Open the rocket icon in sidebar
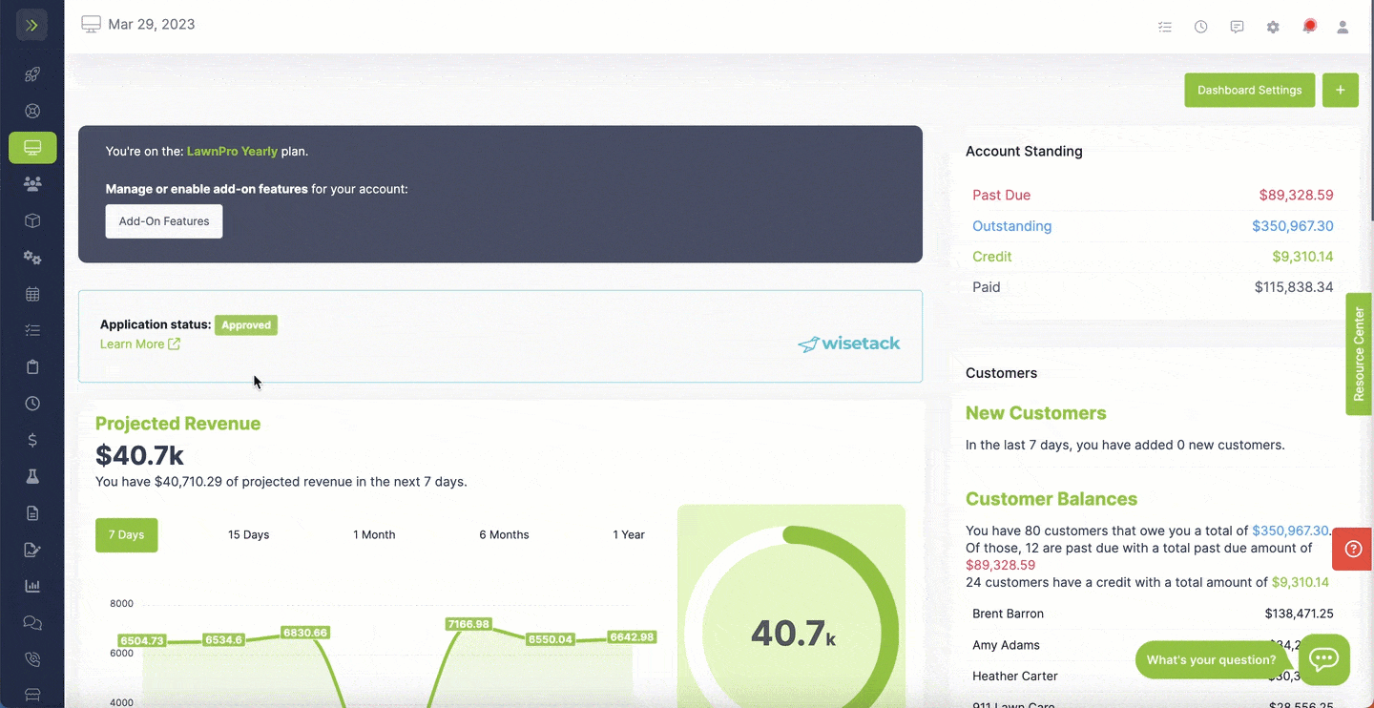This screenshot has width=1374, height=708. click(x=32, y=74)
